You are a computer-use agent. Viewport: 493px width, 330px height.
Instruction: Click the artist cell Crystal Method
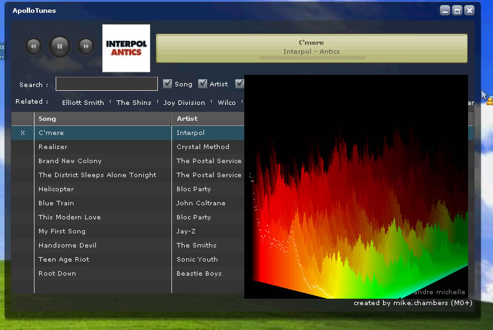point(203,147)
